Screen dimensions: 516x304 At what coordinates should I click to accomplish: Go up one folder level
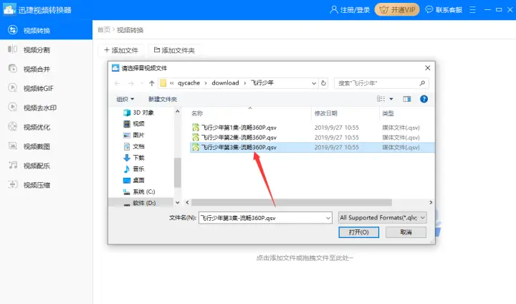pyautogui.click(x=152, y=83)
